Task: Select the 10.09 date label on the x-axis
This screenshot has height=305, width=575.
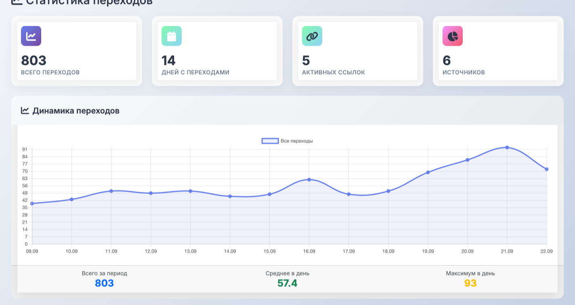Action: point(71,251)
